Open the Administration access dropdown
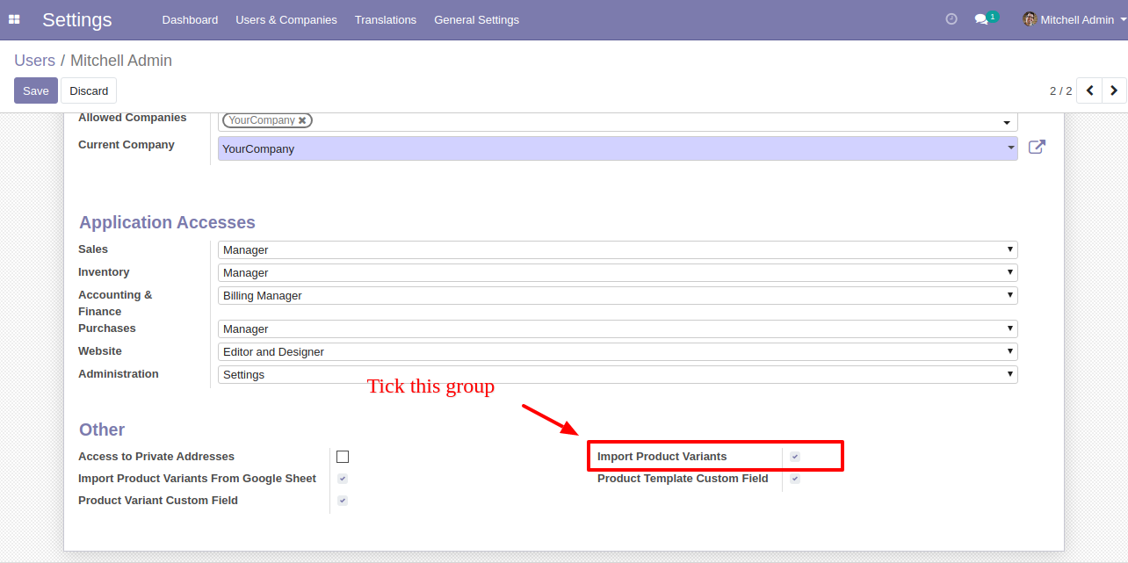1128x563 pixels. [x=618, y=375]
